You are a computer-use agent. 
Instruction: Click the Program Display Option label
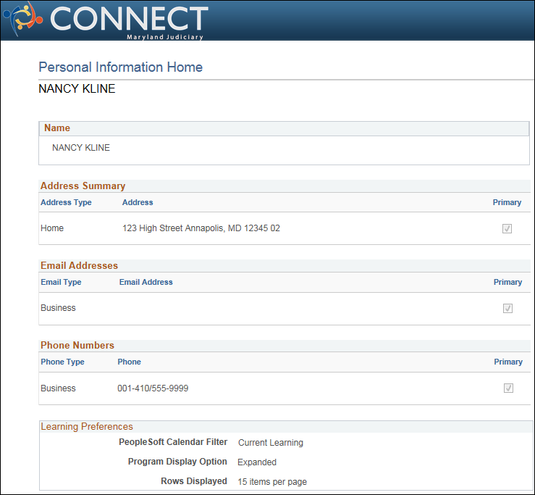pos(177,462)
